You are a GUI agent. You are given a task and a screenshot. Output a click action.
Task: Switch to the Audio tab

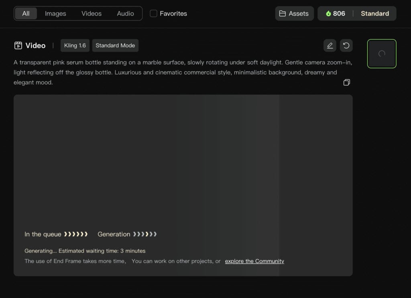pyautogui.click(x=125, y=13)
